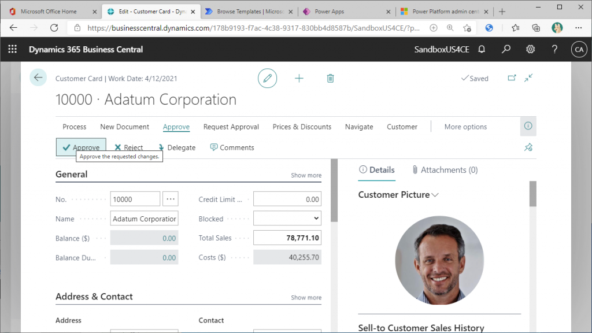Click in the Name field

144,219
